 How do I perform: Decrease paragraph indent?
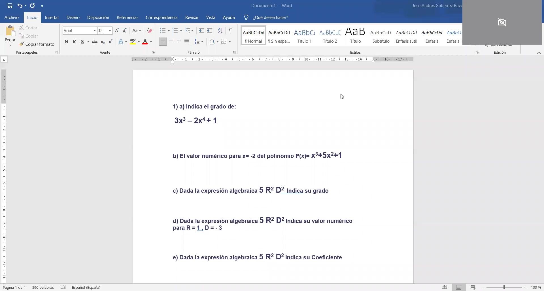click(x=202, y=31)
